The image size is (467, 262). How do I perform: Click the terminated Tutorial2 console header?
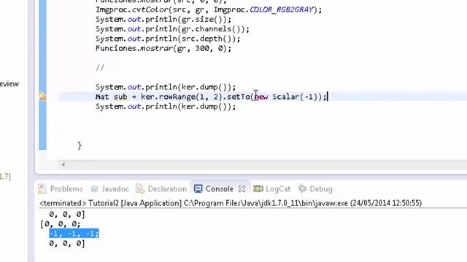coord(231,203)
